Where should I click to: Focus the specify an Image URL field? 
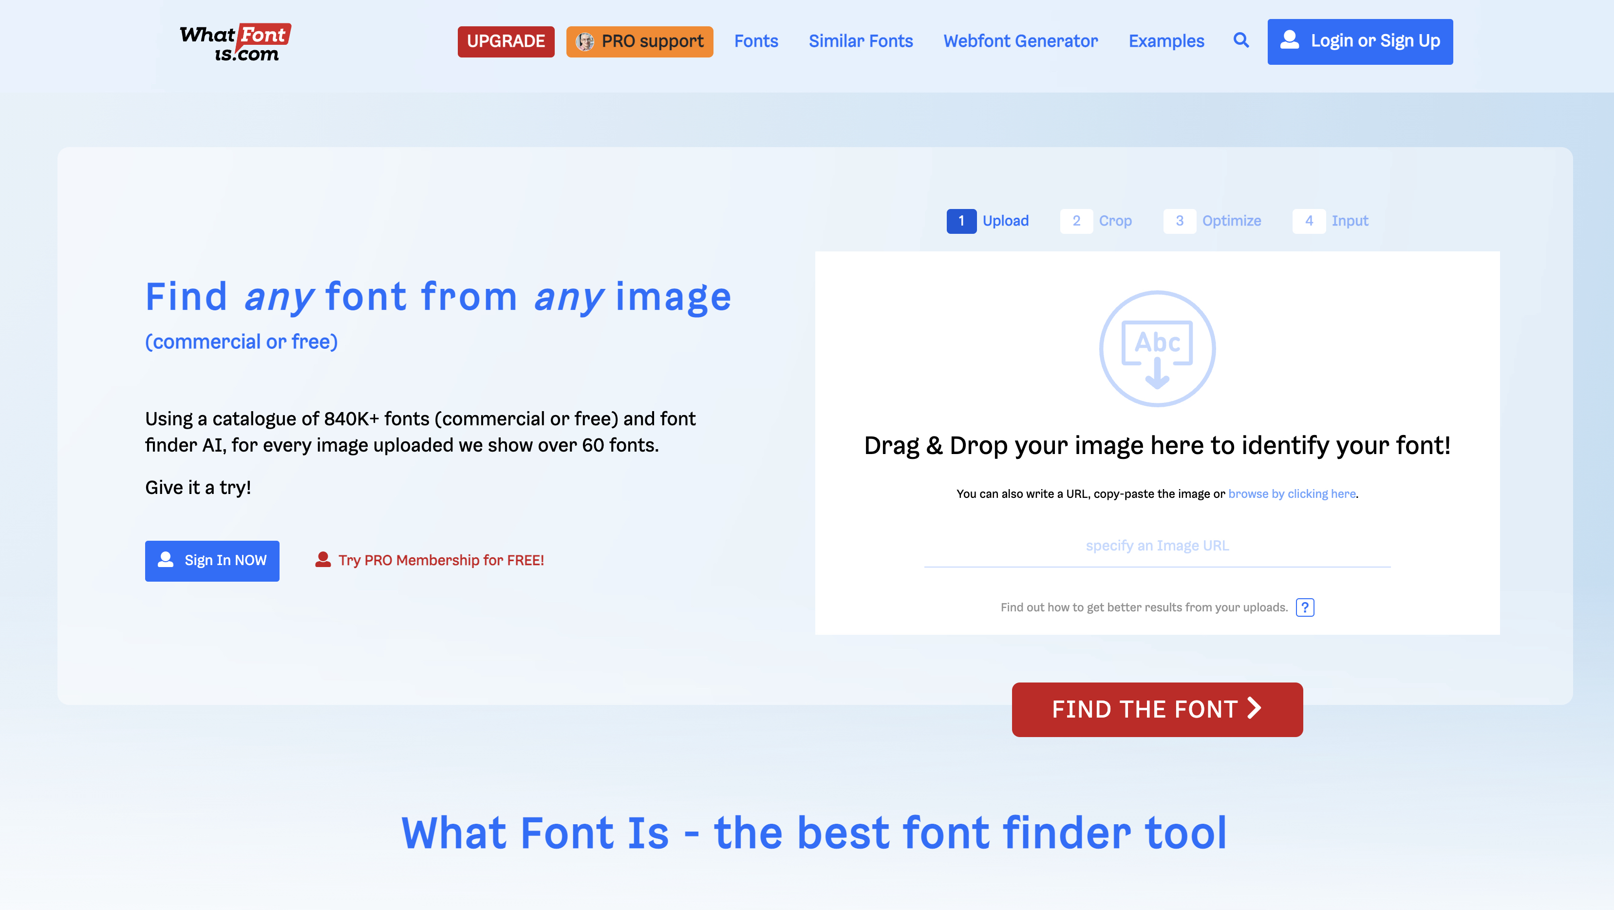tap(1157, 547)
